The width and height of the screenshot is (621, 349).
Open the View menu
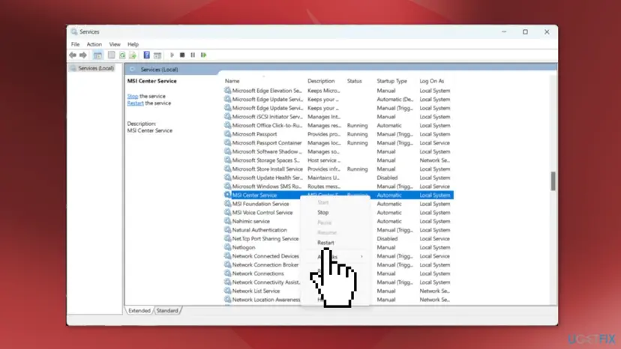coord(115,44)
